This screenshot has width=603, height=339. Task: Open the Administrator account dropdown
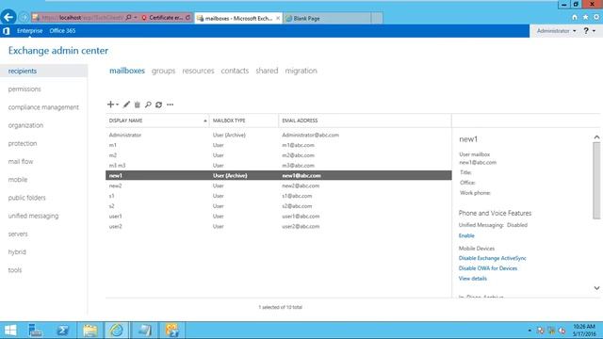(x=556, y=31)
